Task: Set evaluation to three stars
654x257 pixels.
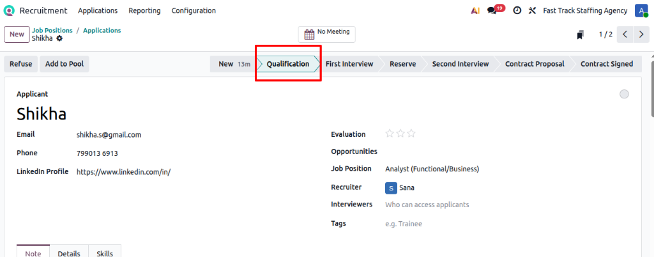Action: pyautogui.click(x=411, y=134)
